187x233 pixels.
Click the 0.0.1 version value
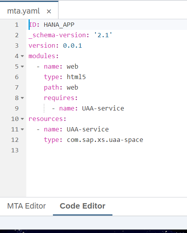click(72, 46)
